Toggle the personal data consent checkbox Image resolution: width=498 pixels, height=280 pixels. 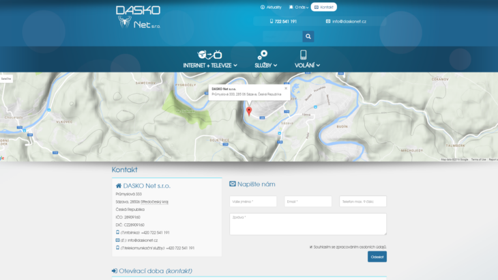311,247
